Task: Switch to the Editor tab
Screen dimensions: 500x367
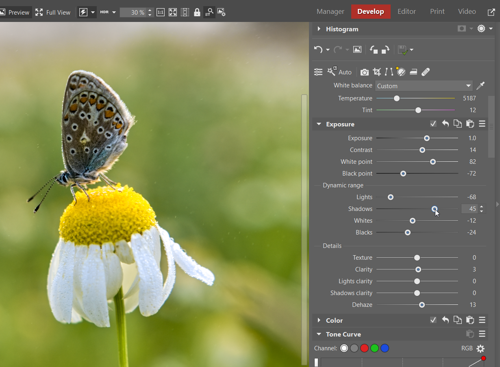Action: [x=407, y=11]
